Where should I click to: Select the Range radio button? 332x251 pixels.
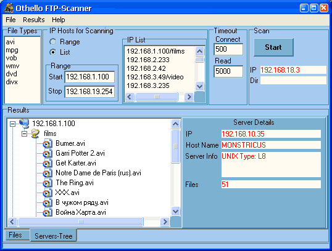pos(53,42)
